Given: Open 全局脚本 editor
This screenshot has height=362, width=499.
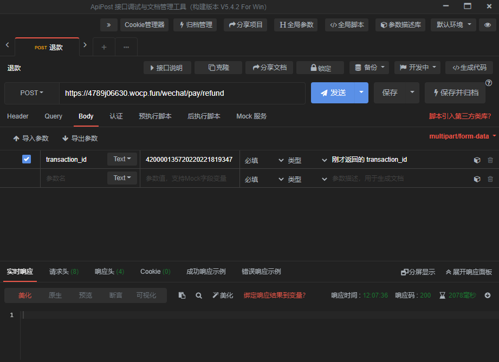Looking at the screenshot, I should tap(347, 25).
